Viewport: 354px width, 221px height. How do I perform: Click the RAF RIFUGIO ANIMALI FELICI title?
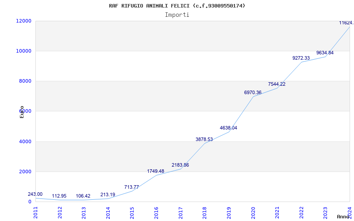coord(177,6)
